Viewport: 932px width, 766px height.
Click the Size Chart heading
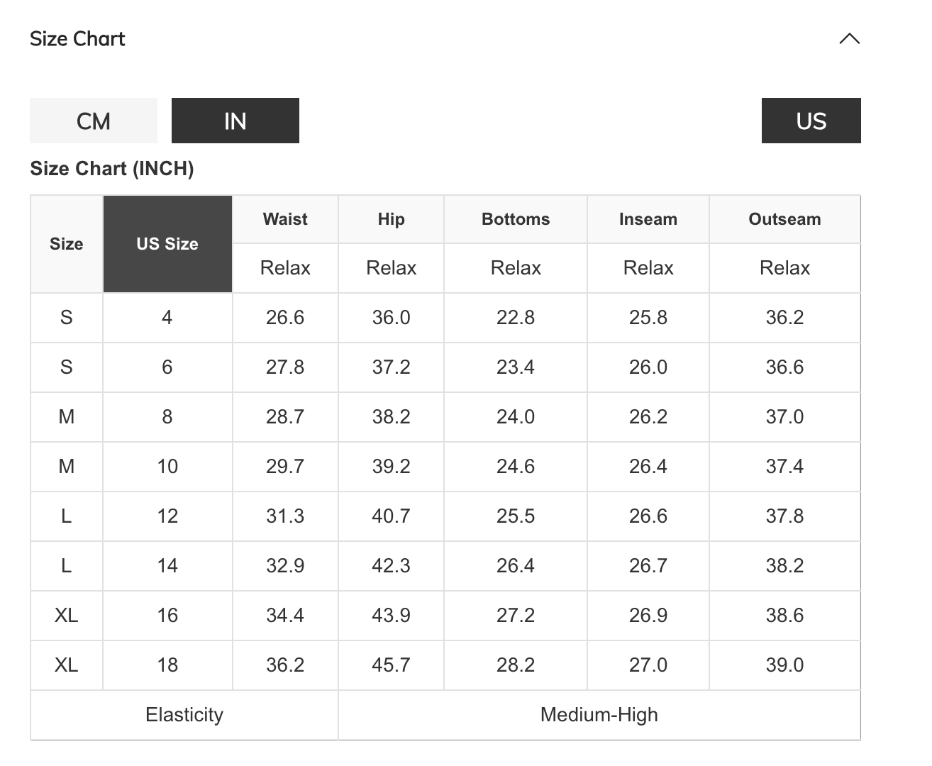pos(77,39)
